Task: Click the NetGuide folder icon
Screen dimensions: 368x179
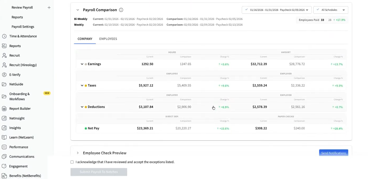Action: click(x=4, y=84)
